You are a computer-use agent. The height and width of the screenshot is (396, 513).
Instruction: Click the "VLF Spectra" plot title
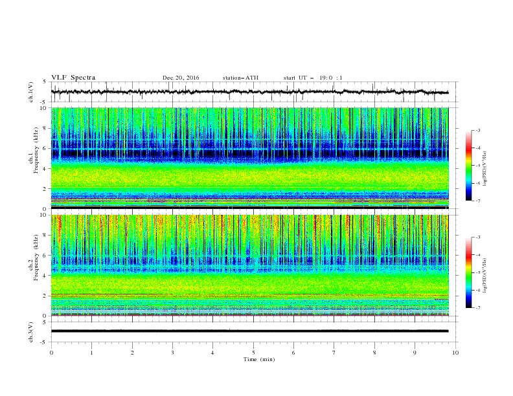pyautogui.click(x=73, y=78)
